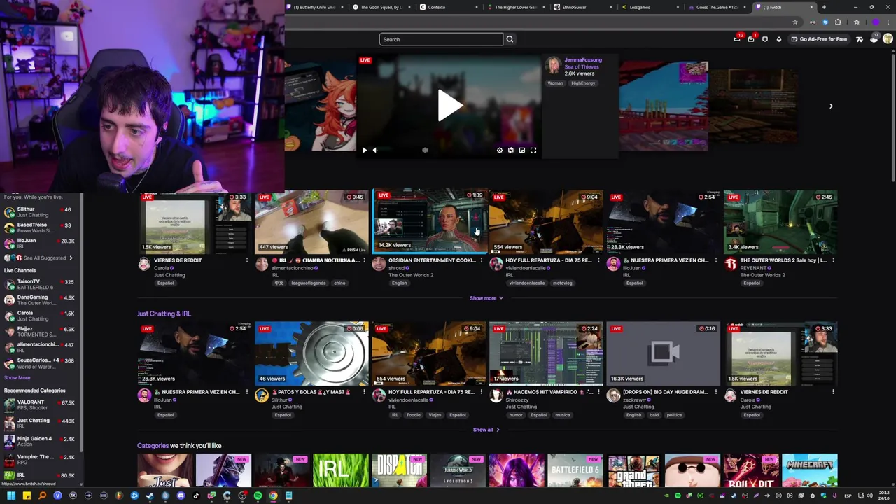Click the Bits gem icon in top bar
896x504 pixels.
(779, 39)
